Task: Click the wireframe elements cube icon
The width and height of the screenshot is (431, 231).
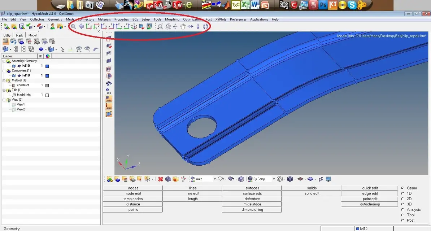Action: [279, 179]
